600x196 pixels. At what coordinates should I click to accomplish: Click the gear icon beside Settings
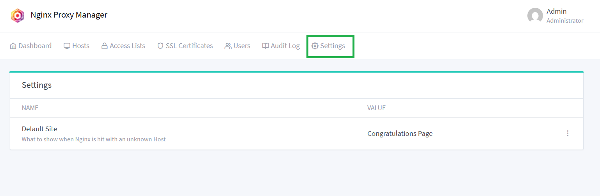point(315,46)
